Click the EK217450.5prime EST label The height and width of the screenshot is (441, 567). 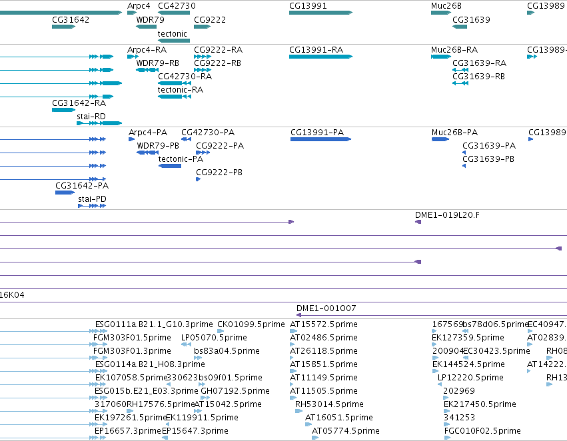pos(480,405)
